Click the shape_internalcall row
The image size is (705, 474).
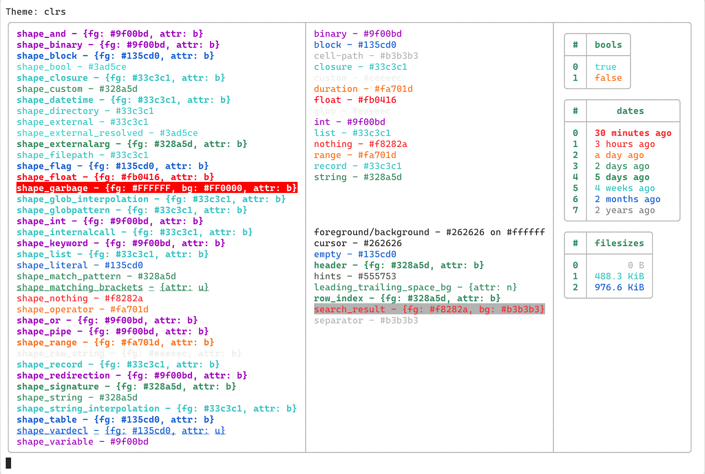pos(135,232)
